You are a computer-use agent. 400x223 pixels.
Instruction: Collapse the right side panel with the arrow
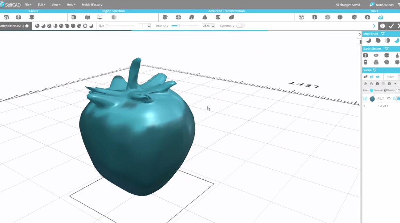360,34
